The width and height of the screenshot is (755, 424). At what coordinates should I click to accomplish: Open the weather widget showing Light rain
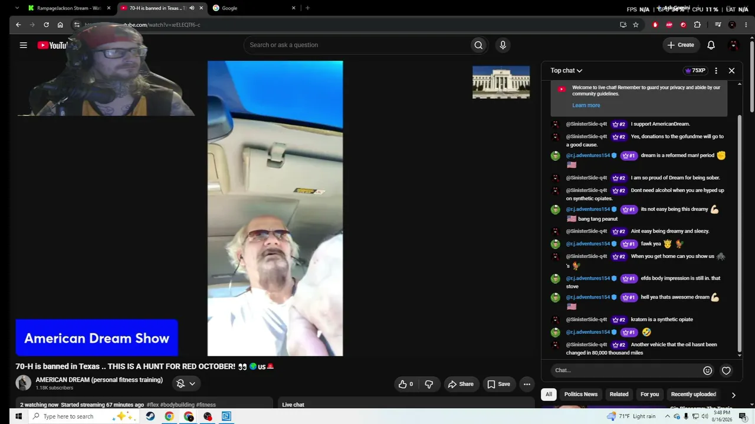(631, 416)
